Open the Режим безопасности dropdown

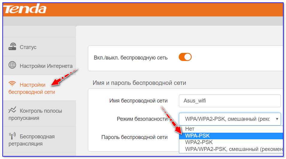pyautogui.click(x=230, y=119)
